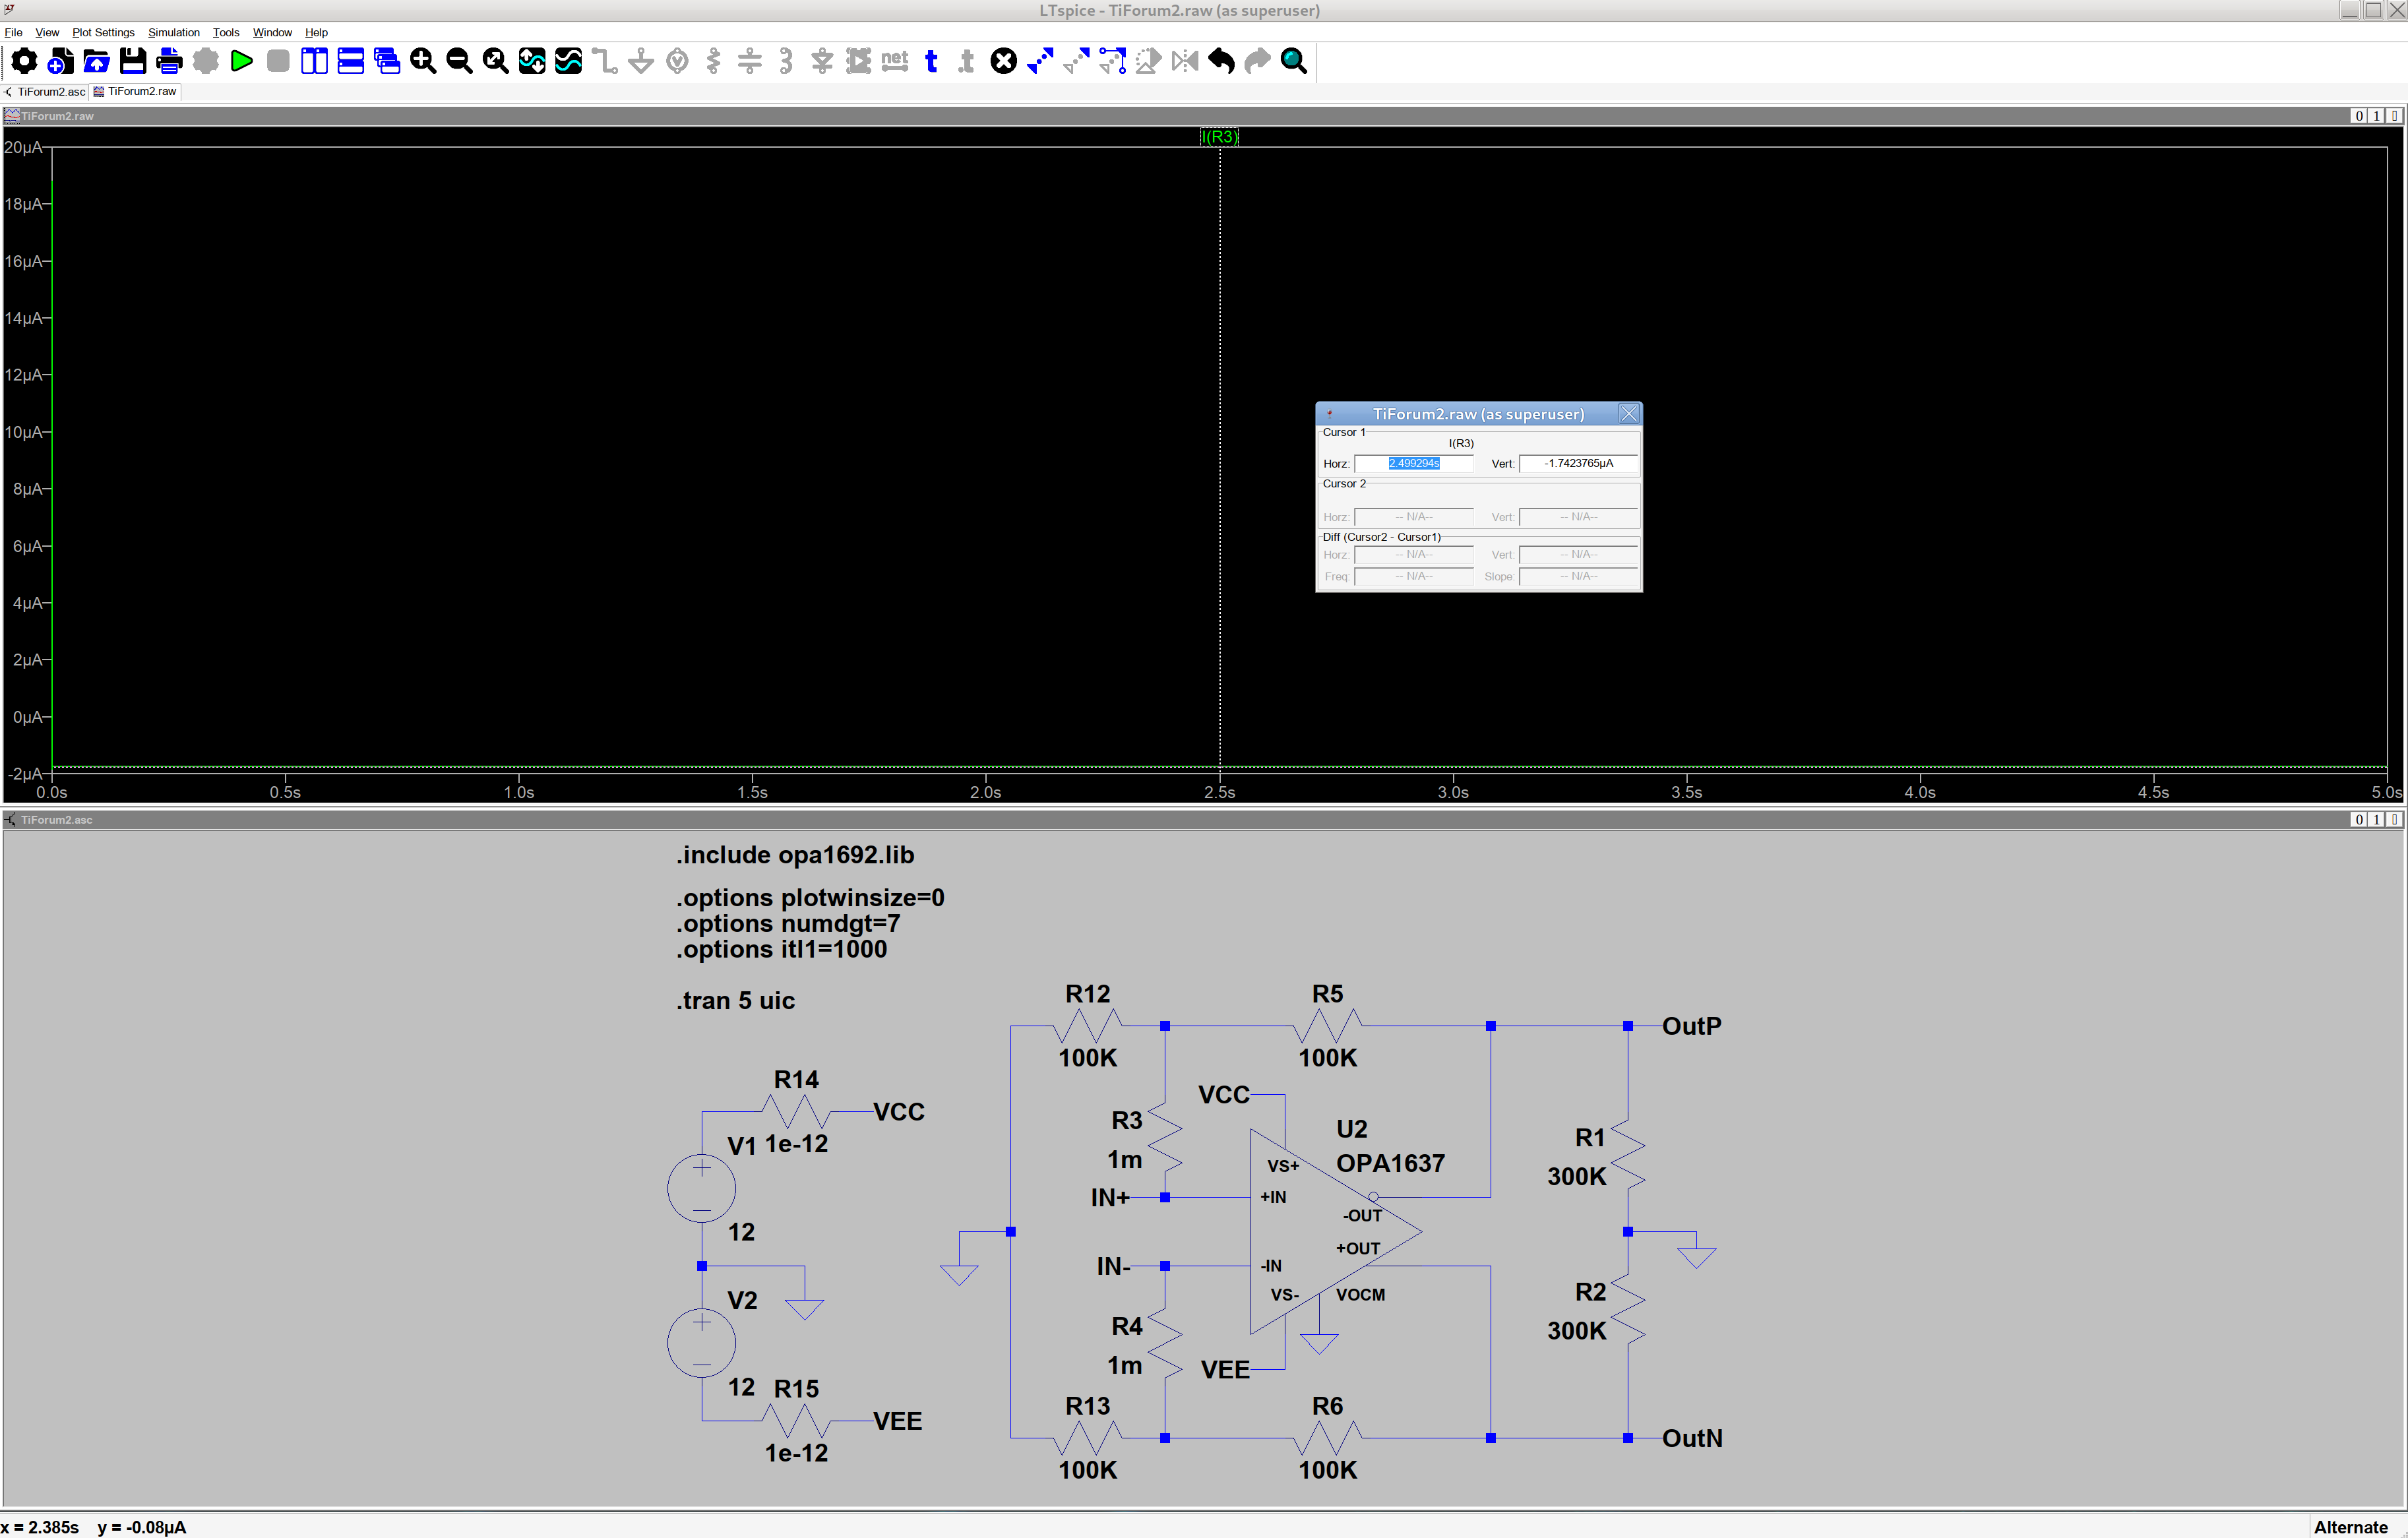The height and width of the screenshot is (1538, 2408).
Task: Tile windows horizontally
Action: coord(351,61)
